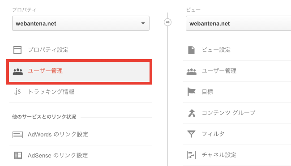
Task: Click the funnel filter icon
Action: 191,134
